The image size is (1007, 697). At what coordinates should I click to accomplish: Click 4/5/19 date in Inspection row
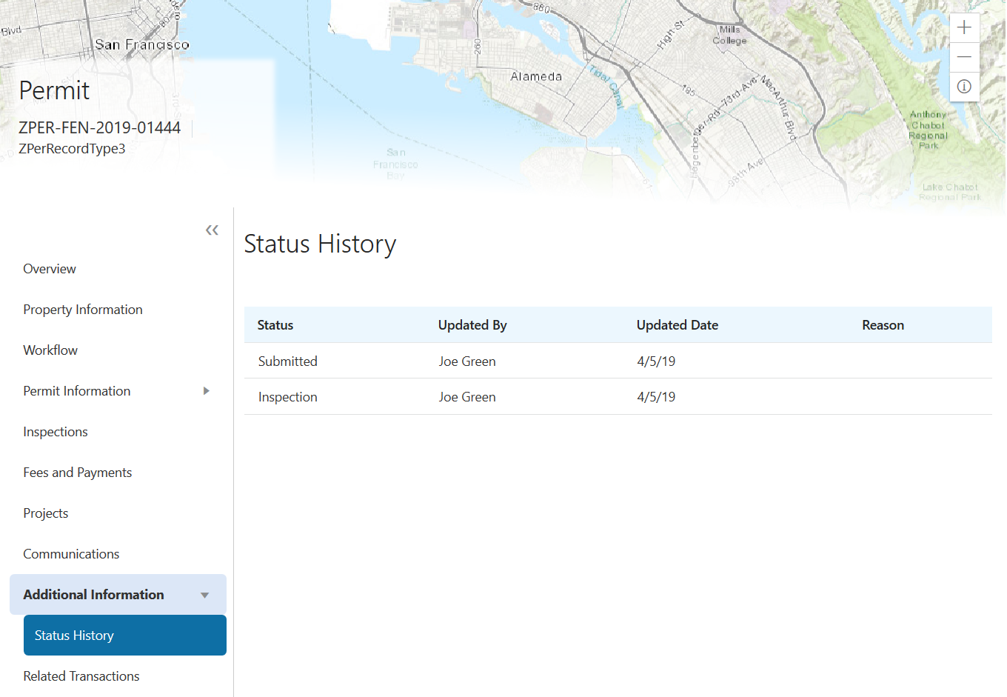tap(656, 397)
